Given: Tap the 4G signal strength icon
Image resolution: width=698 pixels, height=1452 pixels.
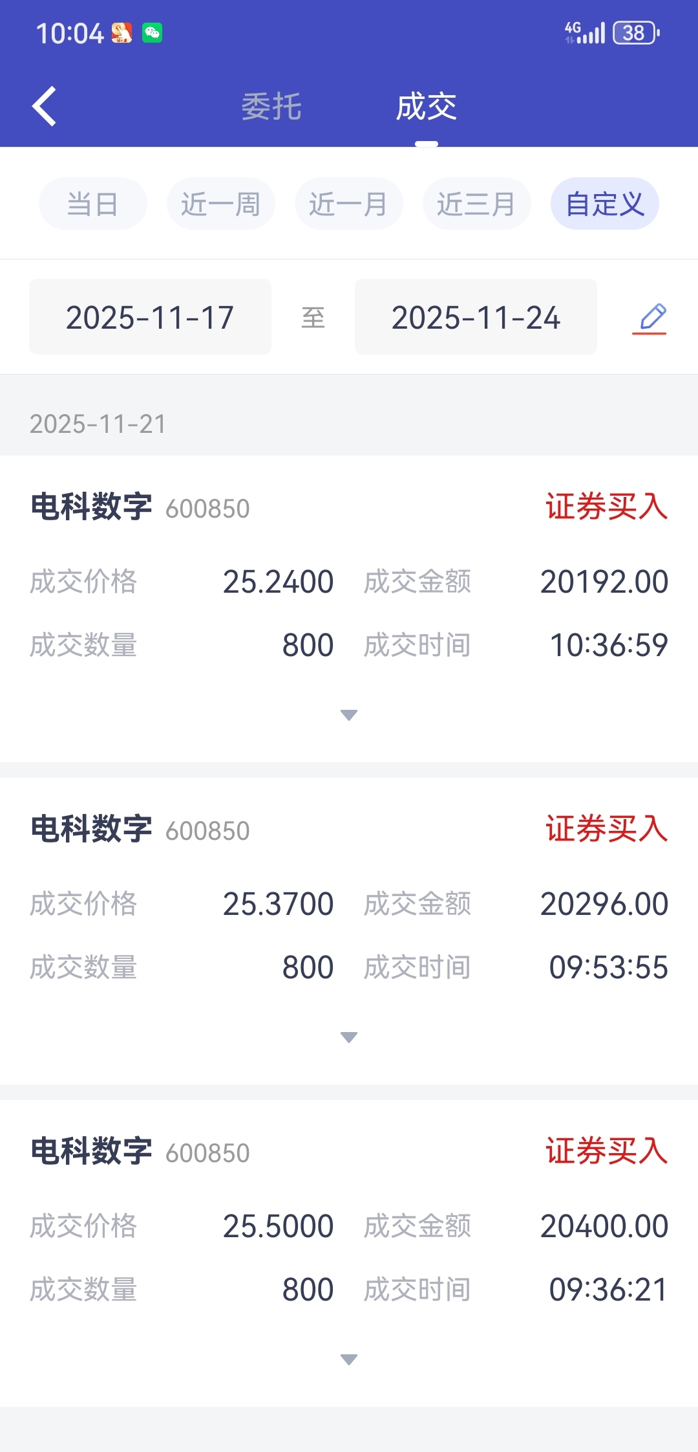Looking at the screenshot, I should click(x=584, y=32).
